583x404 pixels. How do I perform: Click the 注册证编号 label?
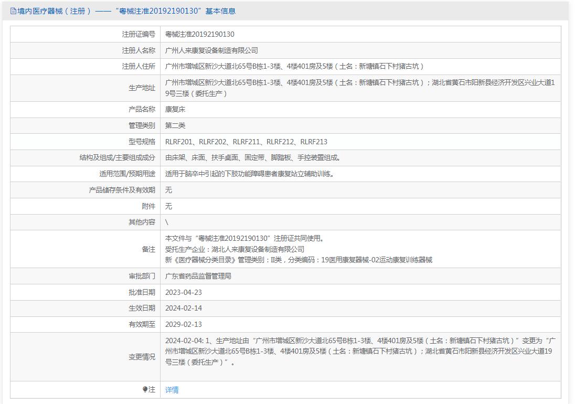click(x=139, y=34)
